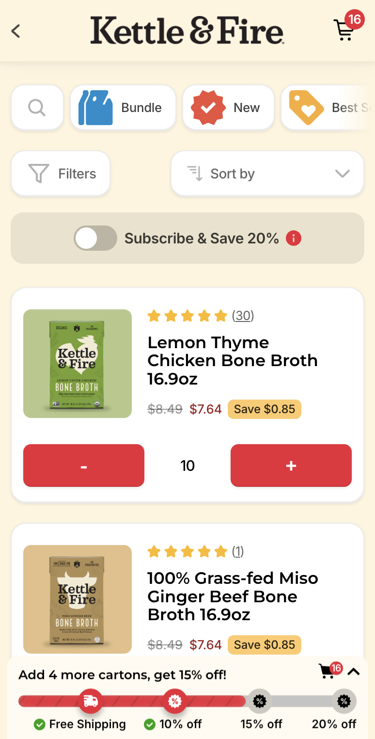375x739 pixels.
Task: Select the New category chip
Action: 229,107
